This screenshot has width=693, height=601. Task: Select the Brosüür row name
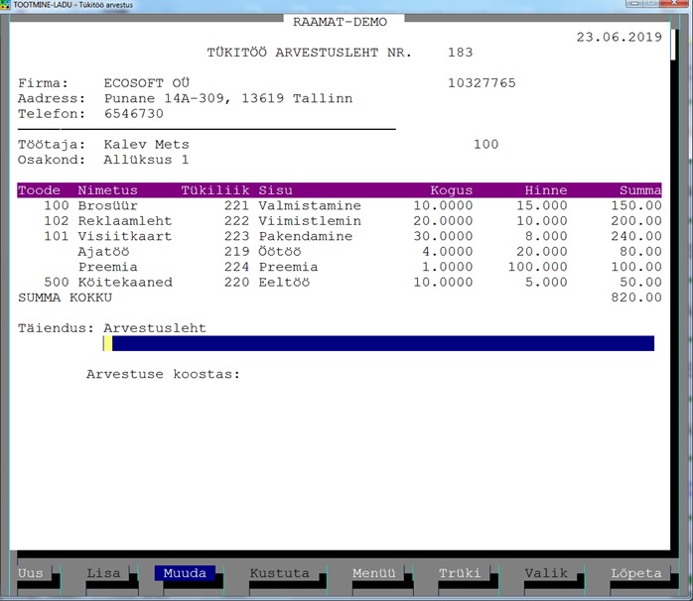108,205
